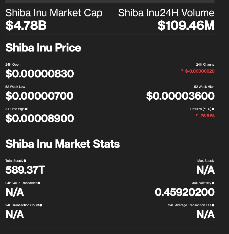Click the 52 Week High value $0.00003600
This screenshot has width=229, height=234.
pos(180,96)
